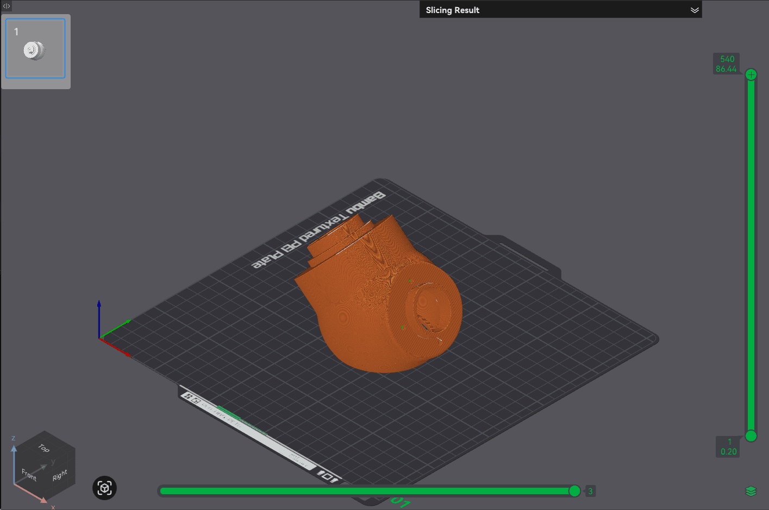Viewport: 769px width, 510px height.
Task: Click the Top face of the navigation cube
Action: coord(45,449)
